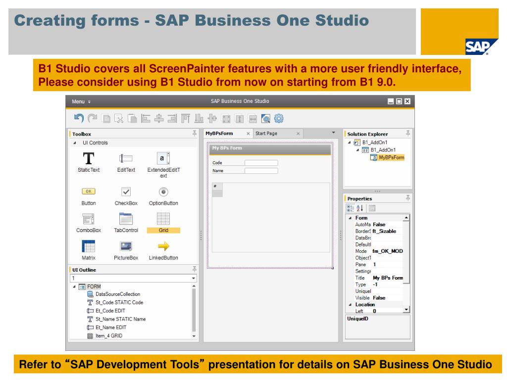The height and width of the screenshot is (380, 507).
Task: Select Et_Name EDIT item
Action: (x=107, y=328)
